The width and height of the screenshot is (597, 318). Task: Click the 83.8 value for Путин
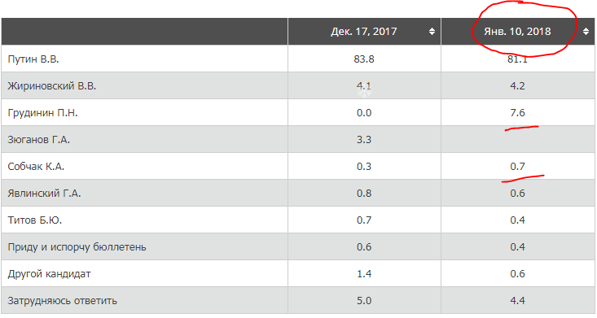[364, 59]
